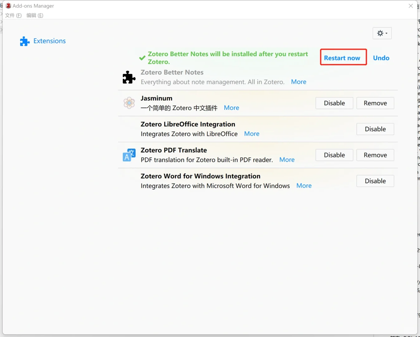Click description 'Integrates Zotero with Microsoft Word for Windows'

pyautogui.click(x=215, y=186)
